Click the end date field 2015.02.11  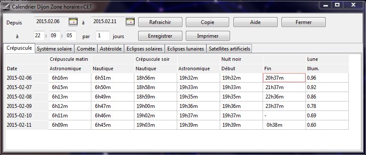click(x=108, y=22)
